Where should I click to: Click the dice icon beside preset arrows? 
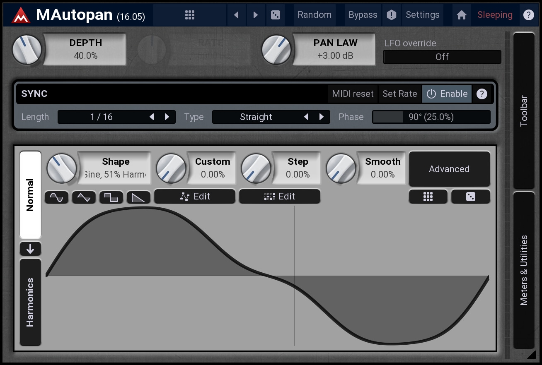click(x=275, y=15)
